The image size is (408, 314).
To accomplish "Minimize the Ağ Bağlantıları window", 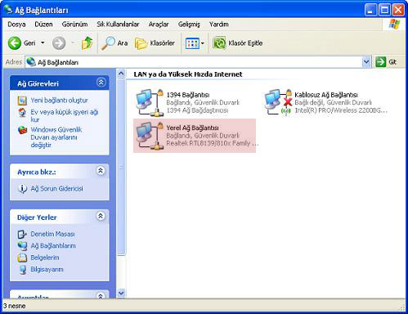I will pyautogui.click(x=370, y=10).
